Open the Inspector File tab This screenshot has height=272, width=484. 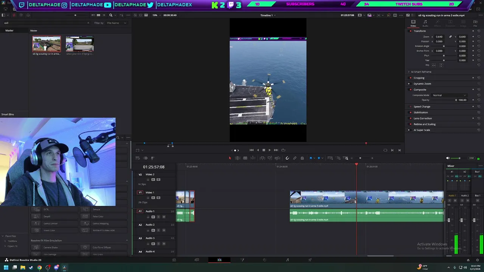(475, 23)
